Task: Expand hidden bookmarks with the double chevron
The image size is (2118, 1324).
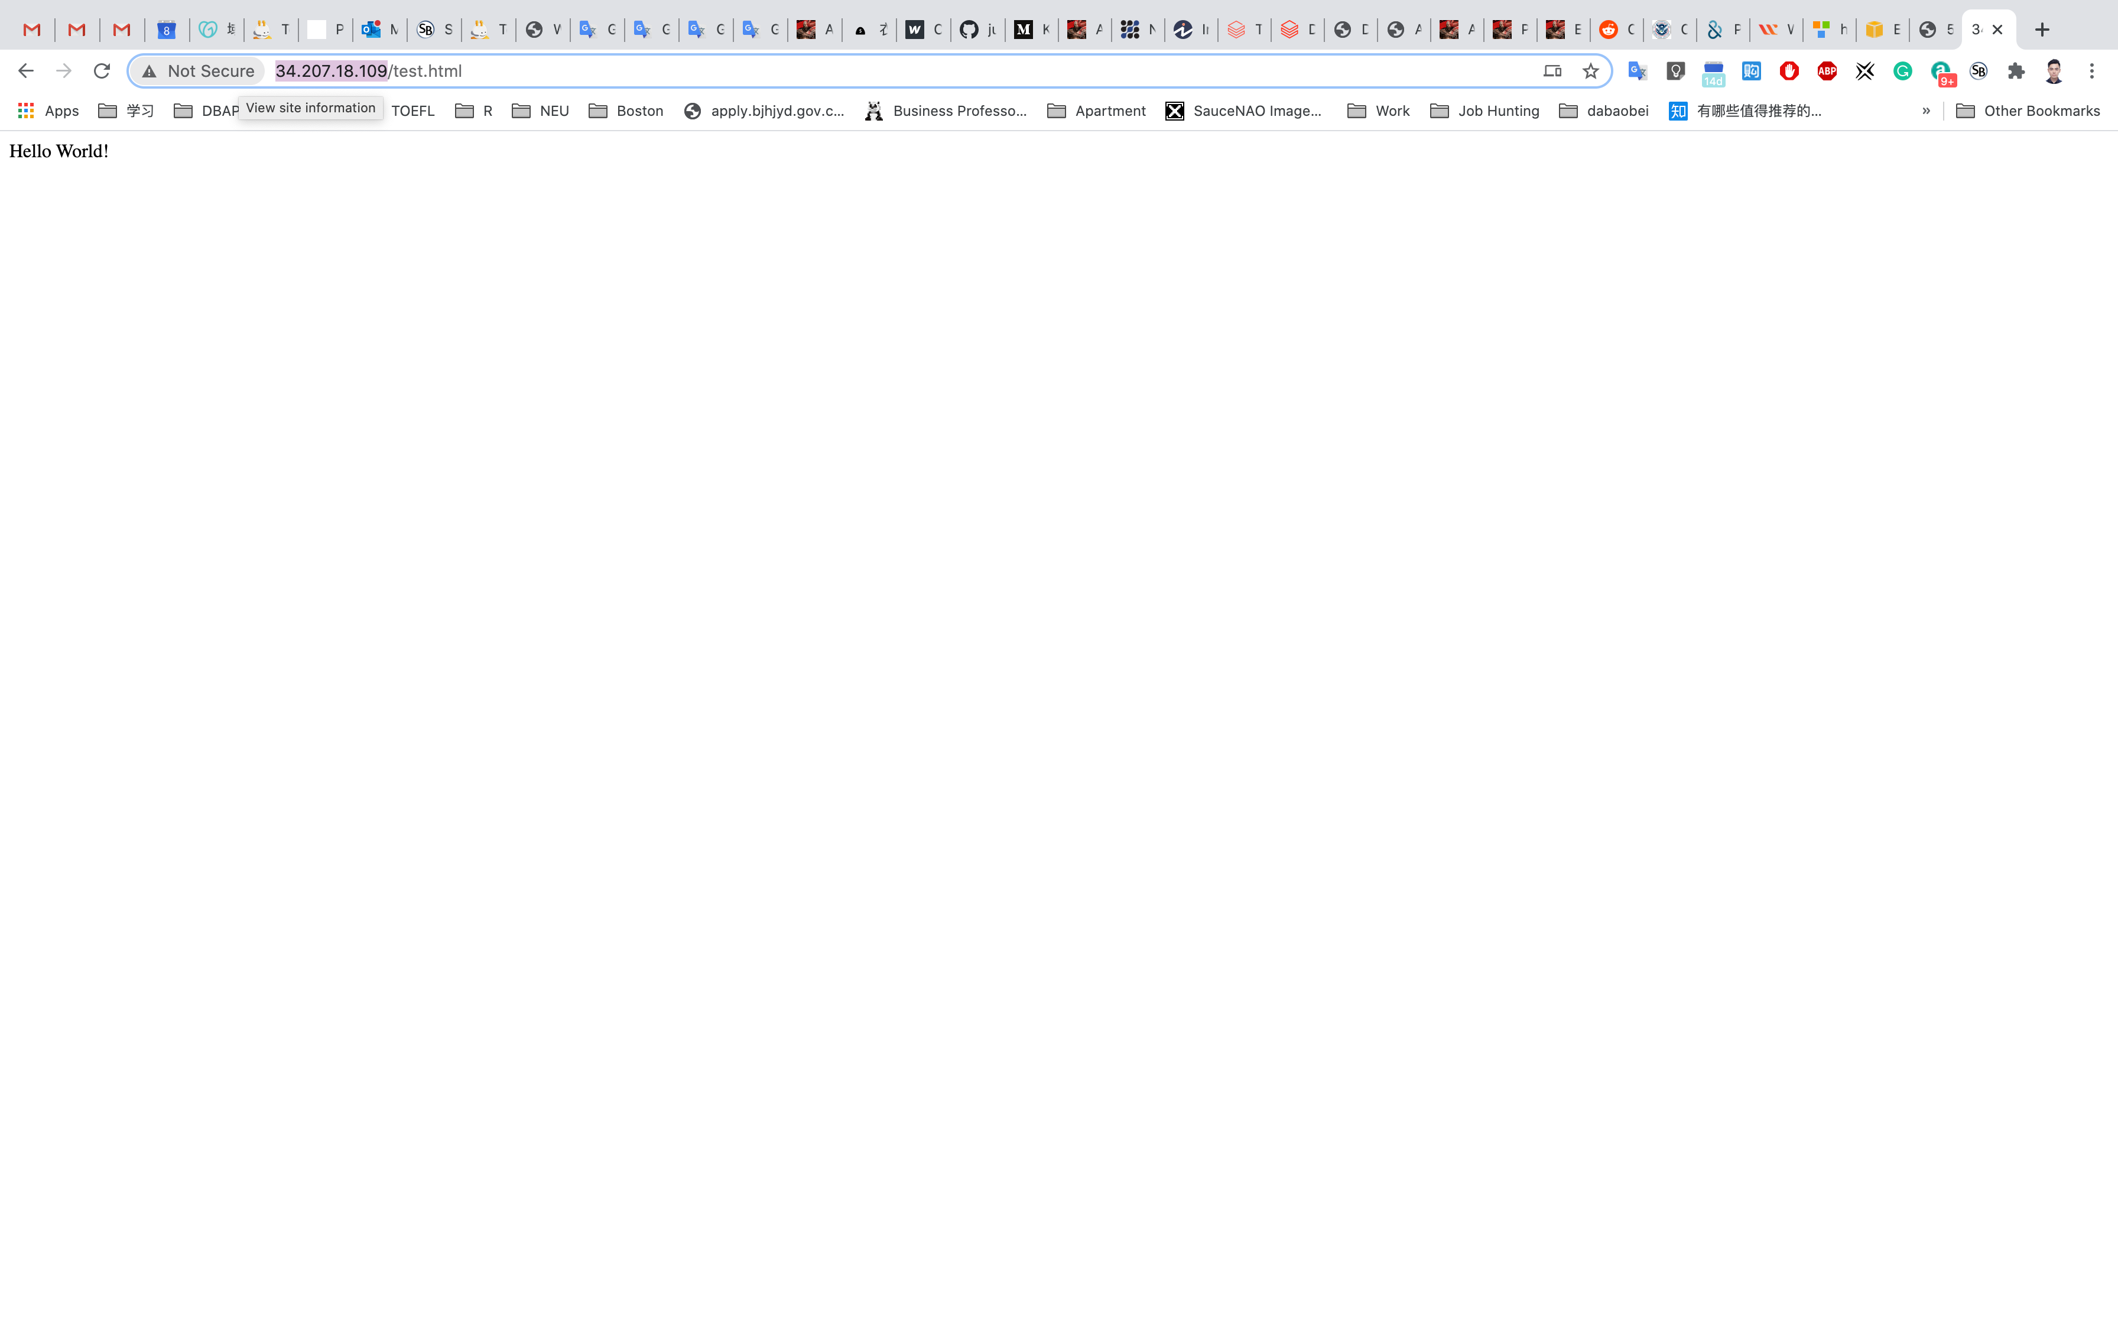Action: click(x=1925, y=111)
